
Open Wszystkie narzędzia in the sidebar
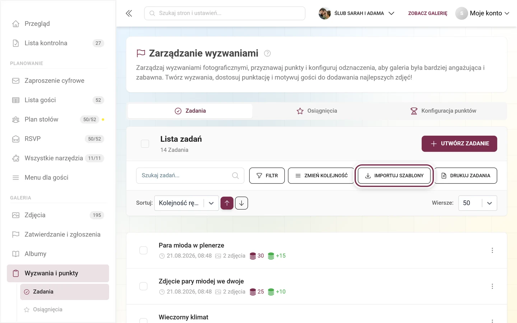click(58, 158)
